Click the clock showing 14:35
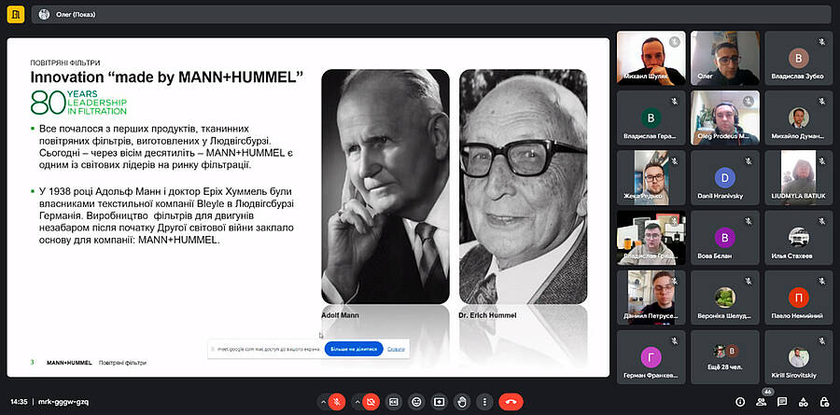Screen dimensions: 840x415 [x=19, y=402]
